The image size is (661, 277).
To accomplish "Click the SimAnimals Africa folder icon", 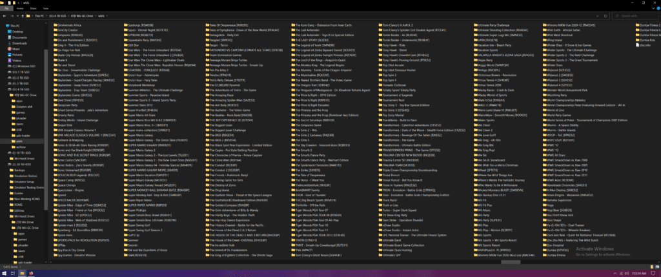I will (x=56, y=25).
